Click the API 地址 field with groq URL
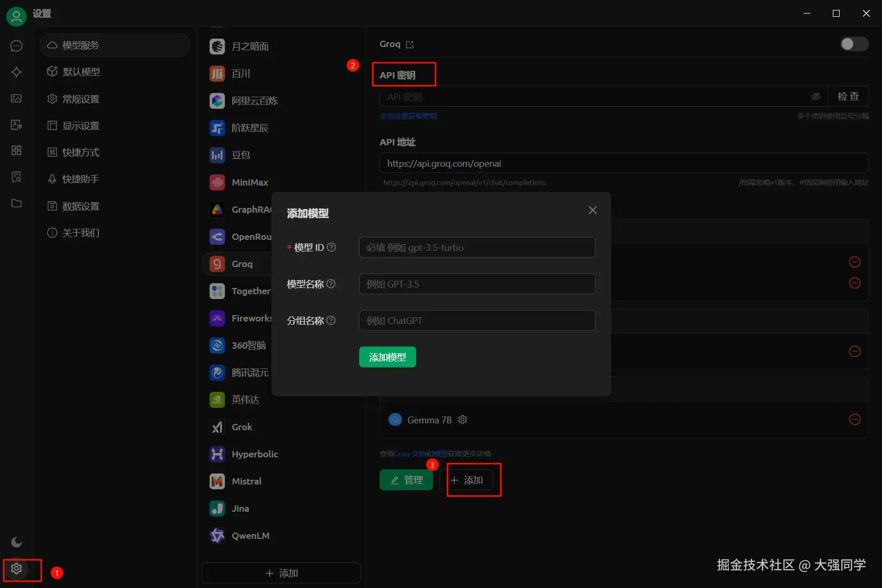 pyautogui.click(x=624, y=163)
